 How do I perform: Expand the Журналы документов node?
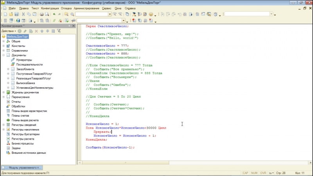[4, 92]
